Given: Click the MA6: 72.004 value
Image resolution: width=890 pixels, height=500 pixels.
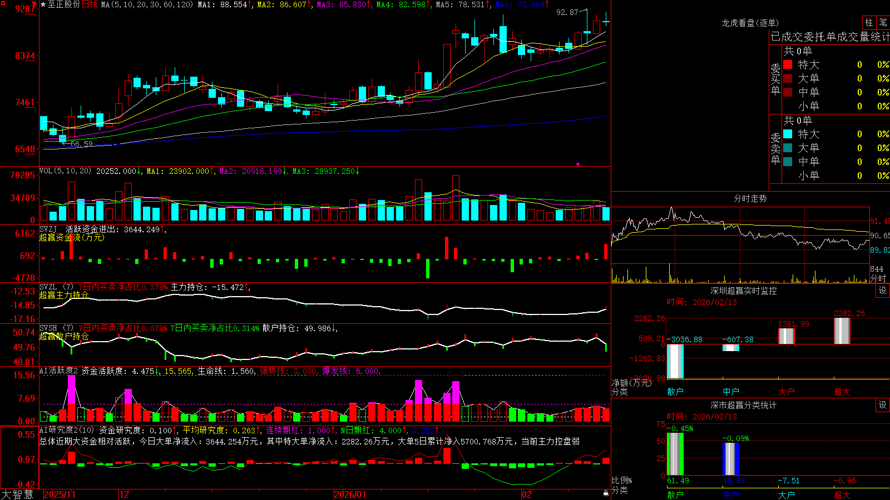Looking at the screenshot, I should pyautogui.click(x=522, y=4).
